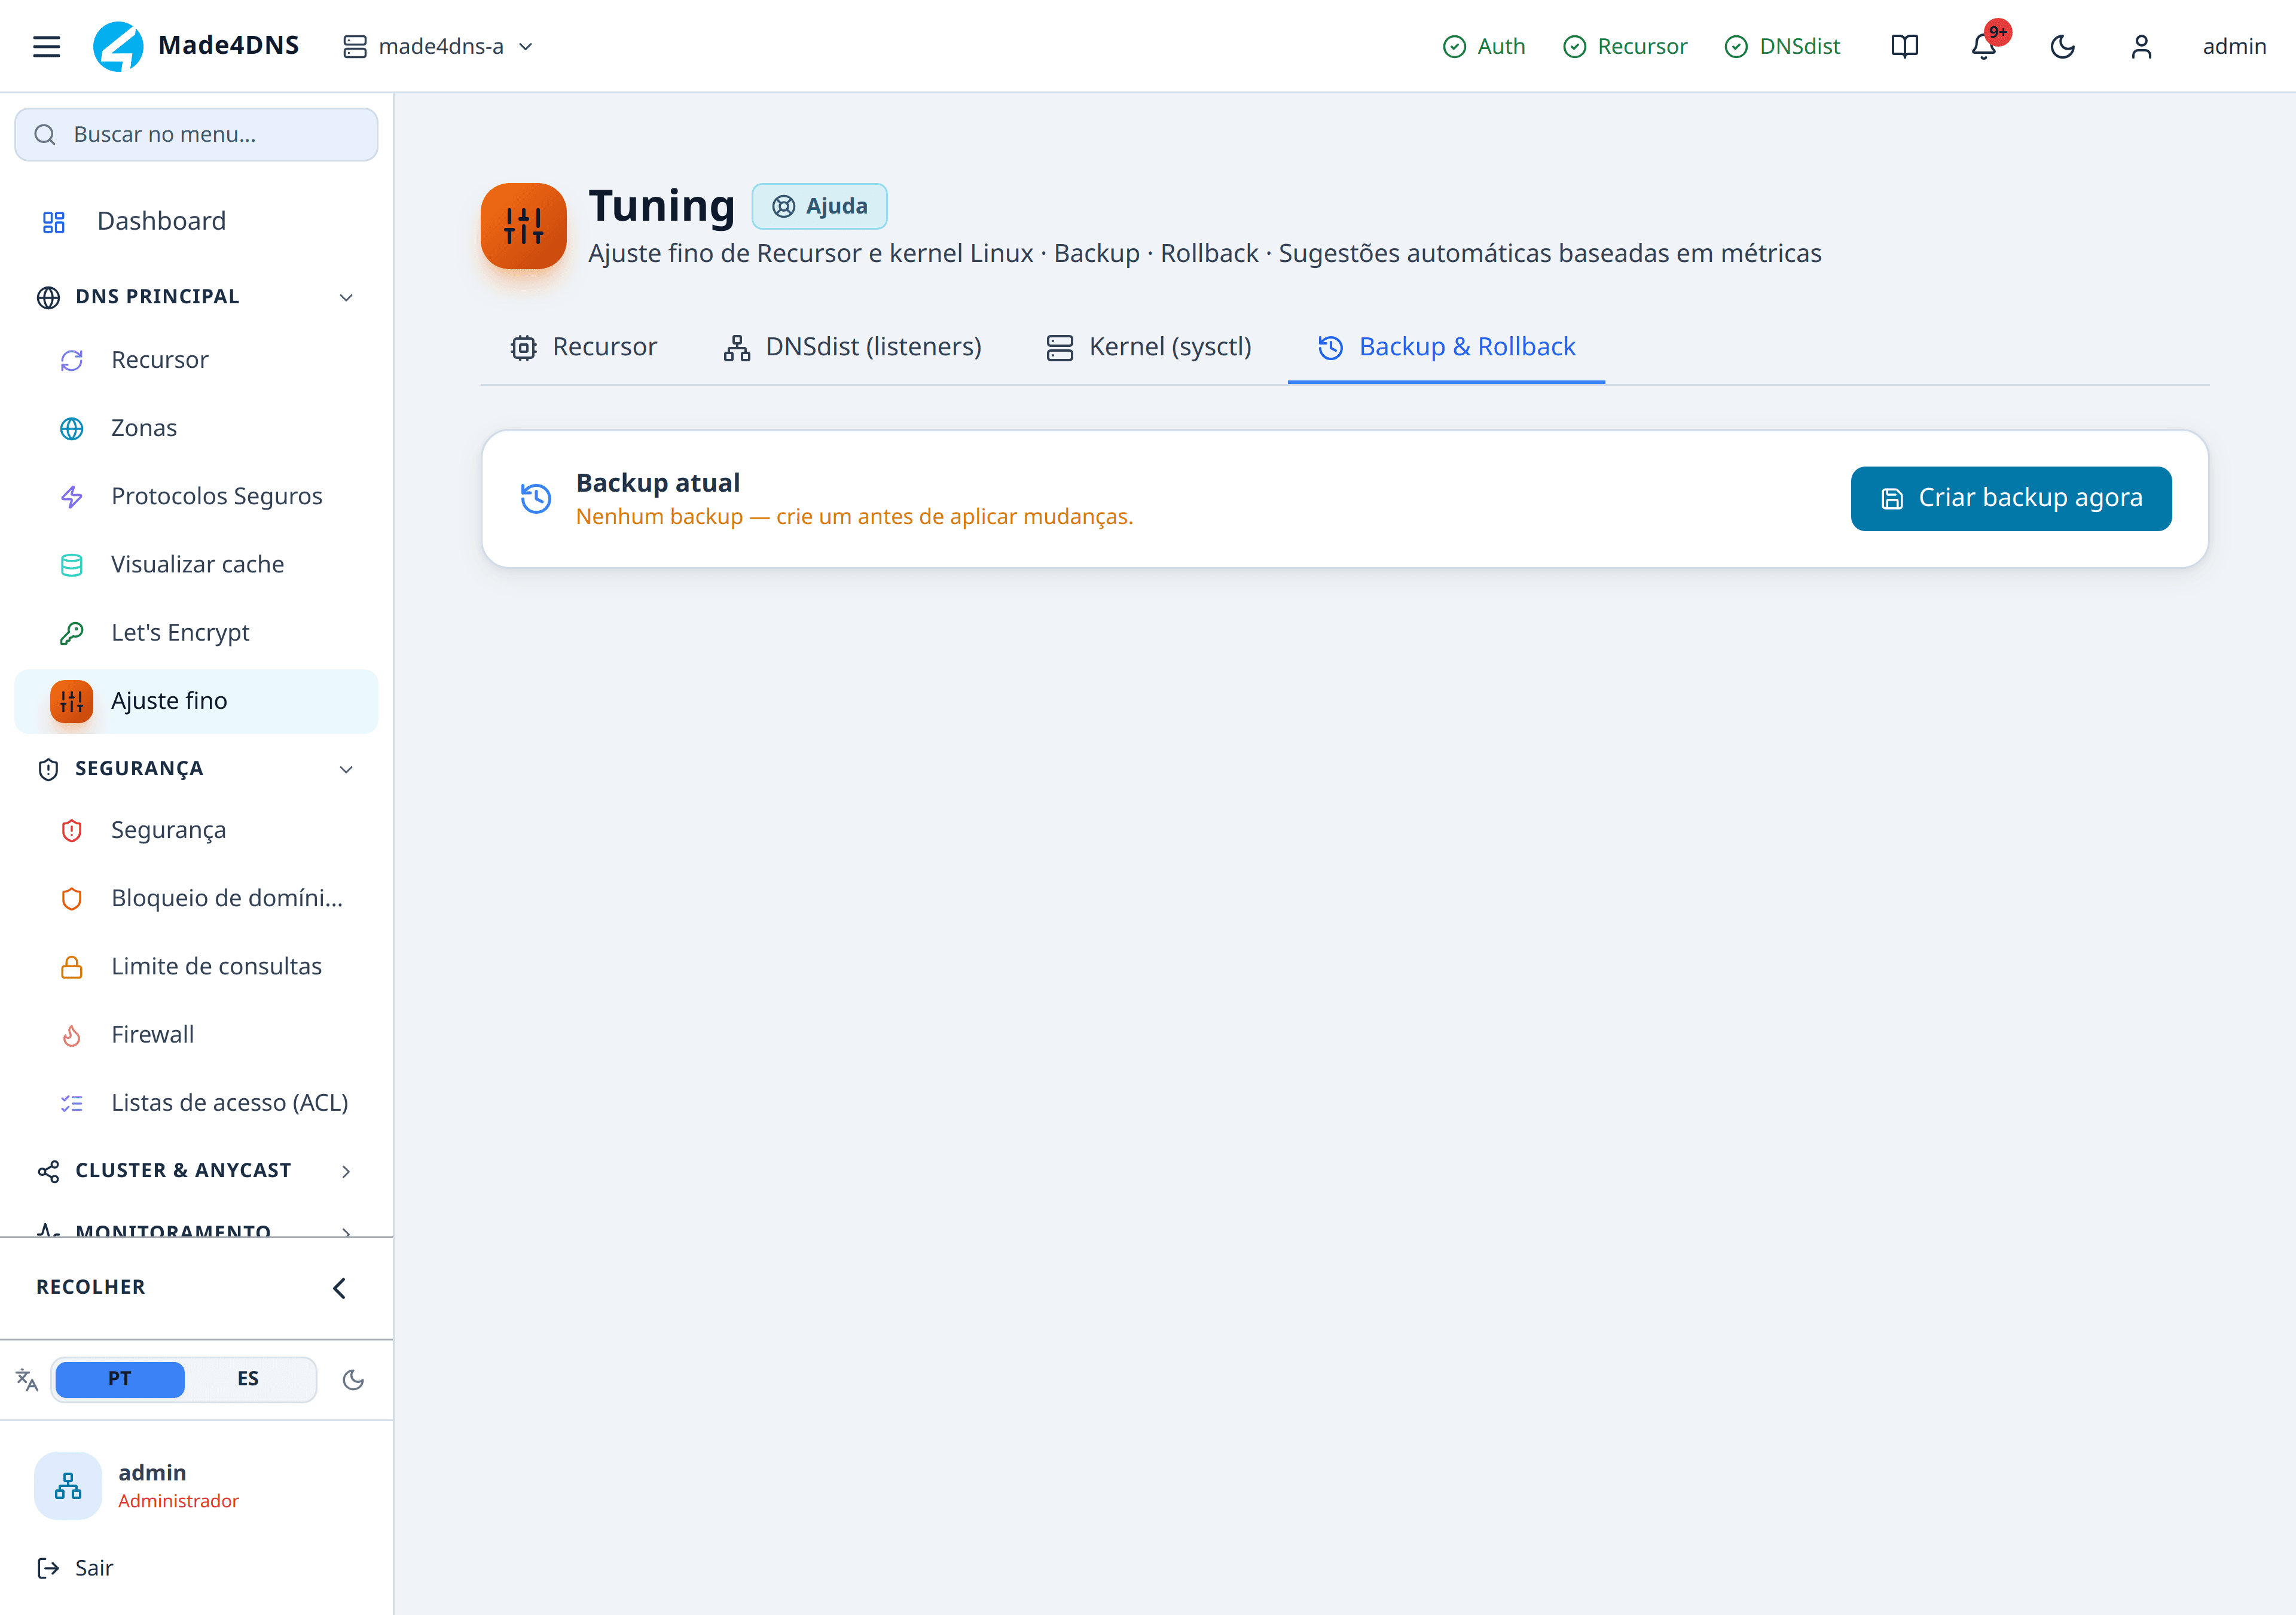The width and height of the screenshot is (2296, 1615).
Task: Click the Made4DNS logo icon
Action: point(118,46)
